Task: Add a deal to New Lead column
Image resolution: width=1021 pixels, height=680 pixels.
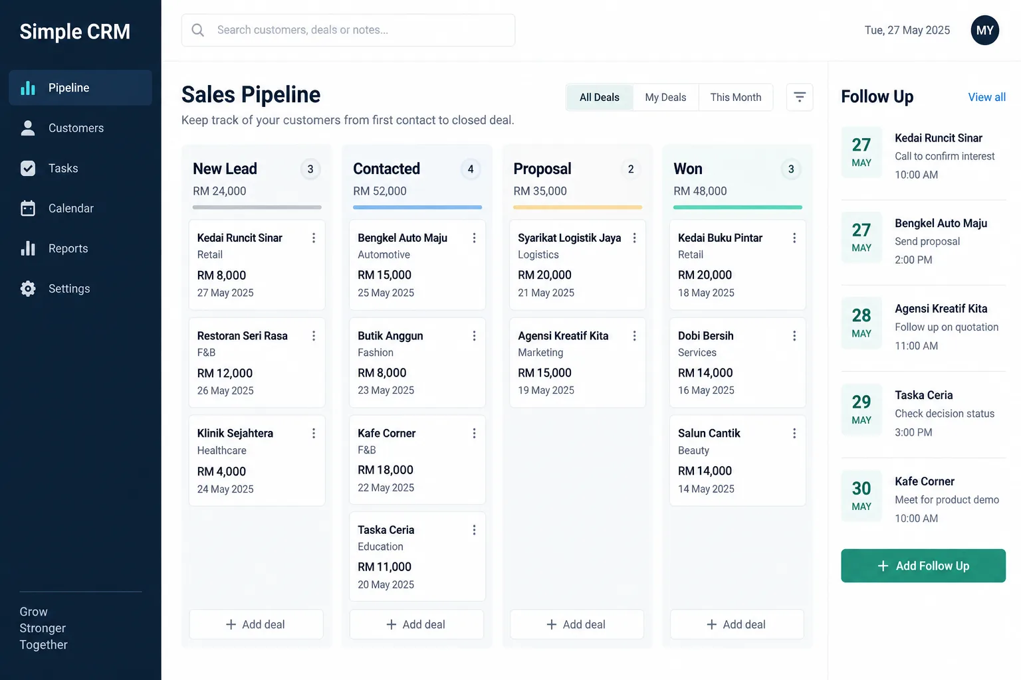Action: point(257,624)
